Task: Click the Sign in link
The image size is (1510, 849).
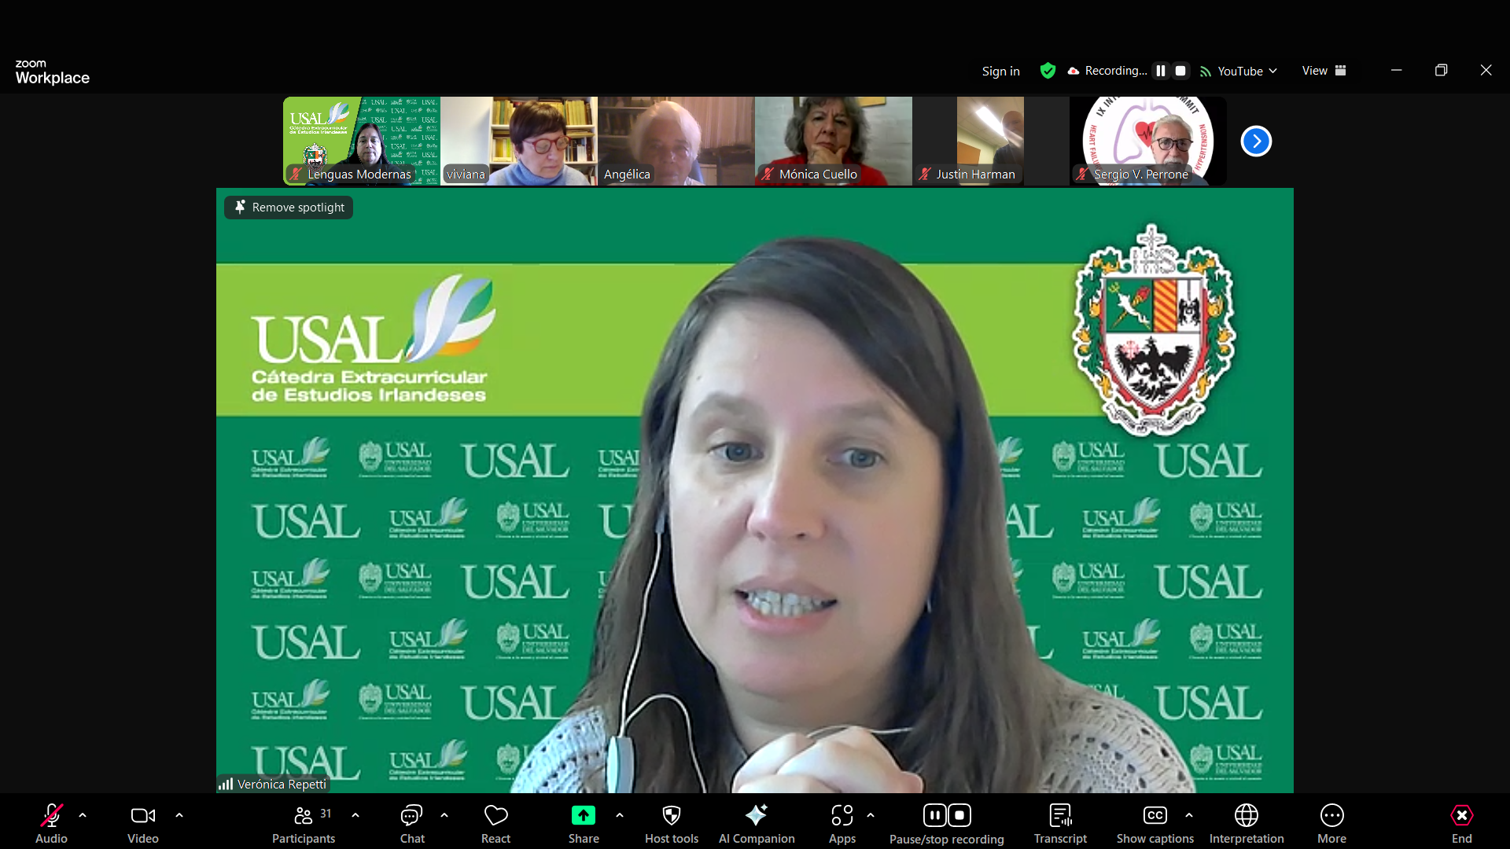Action: [1000, 71]
